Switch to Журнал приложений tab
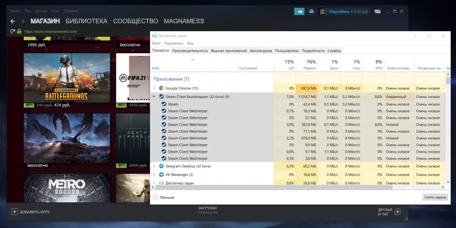This screenshot has width=456, height=228. pos(229,51)
